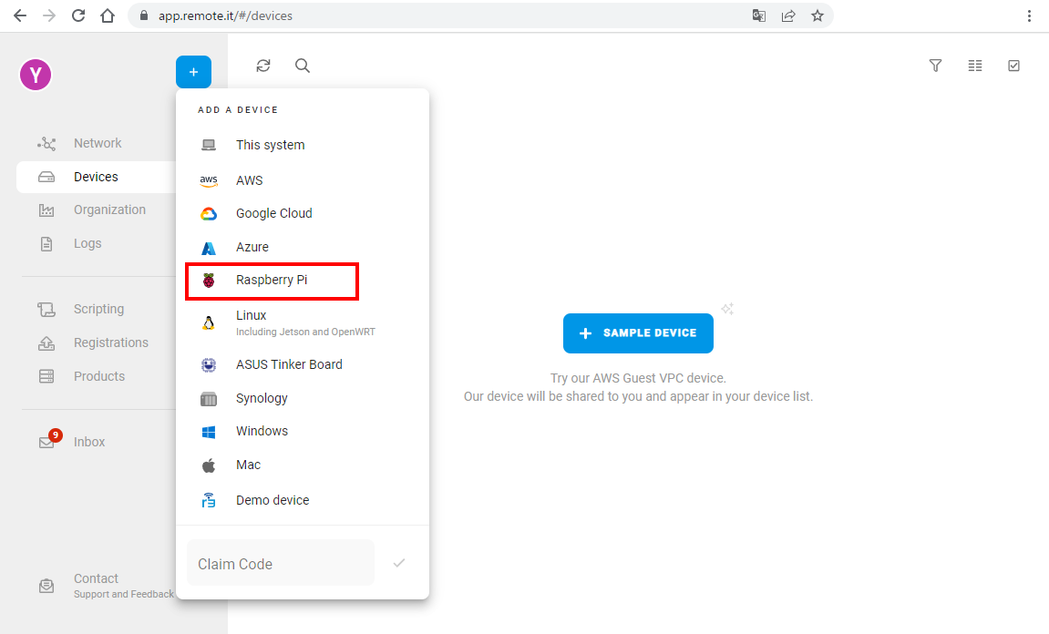Refresh the devices list
This screenshot has width=1049, height=634.
click(x=263, y=66)
